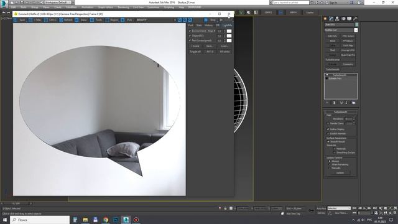Click the Stop render button in Corona toolbar
The image size is (398, 224).
pos(210,20)
